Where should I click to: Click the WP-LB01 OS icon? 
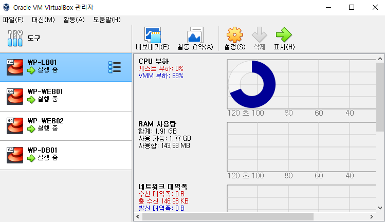pyautogui.click(x=15, y=67)
